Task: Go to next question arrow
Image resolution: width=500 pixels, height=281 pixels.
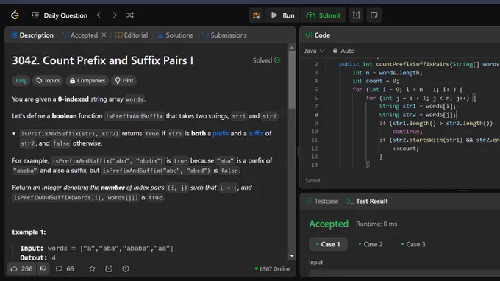Action: point(115,15)
